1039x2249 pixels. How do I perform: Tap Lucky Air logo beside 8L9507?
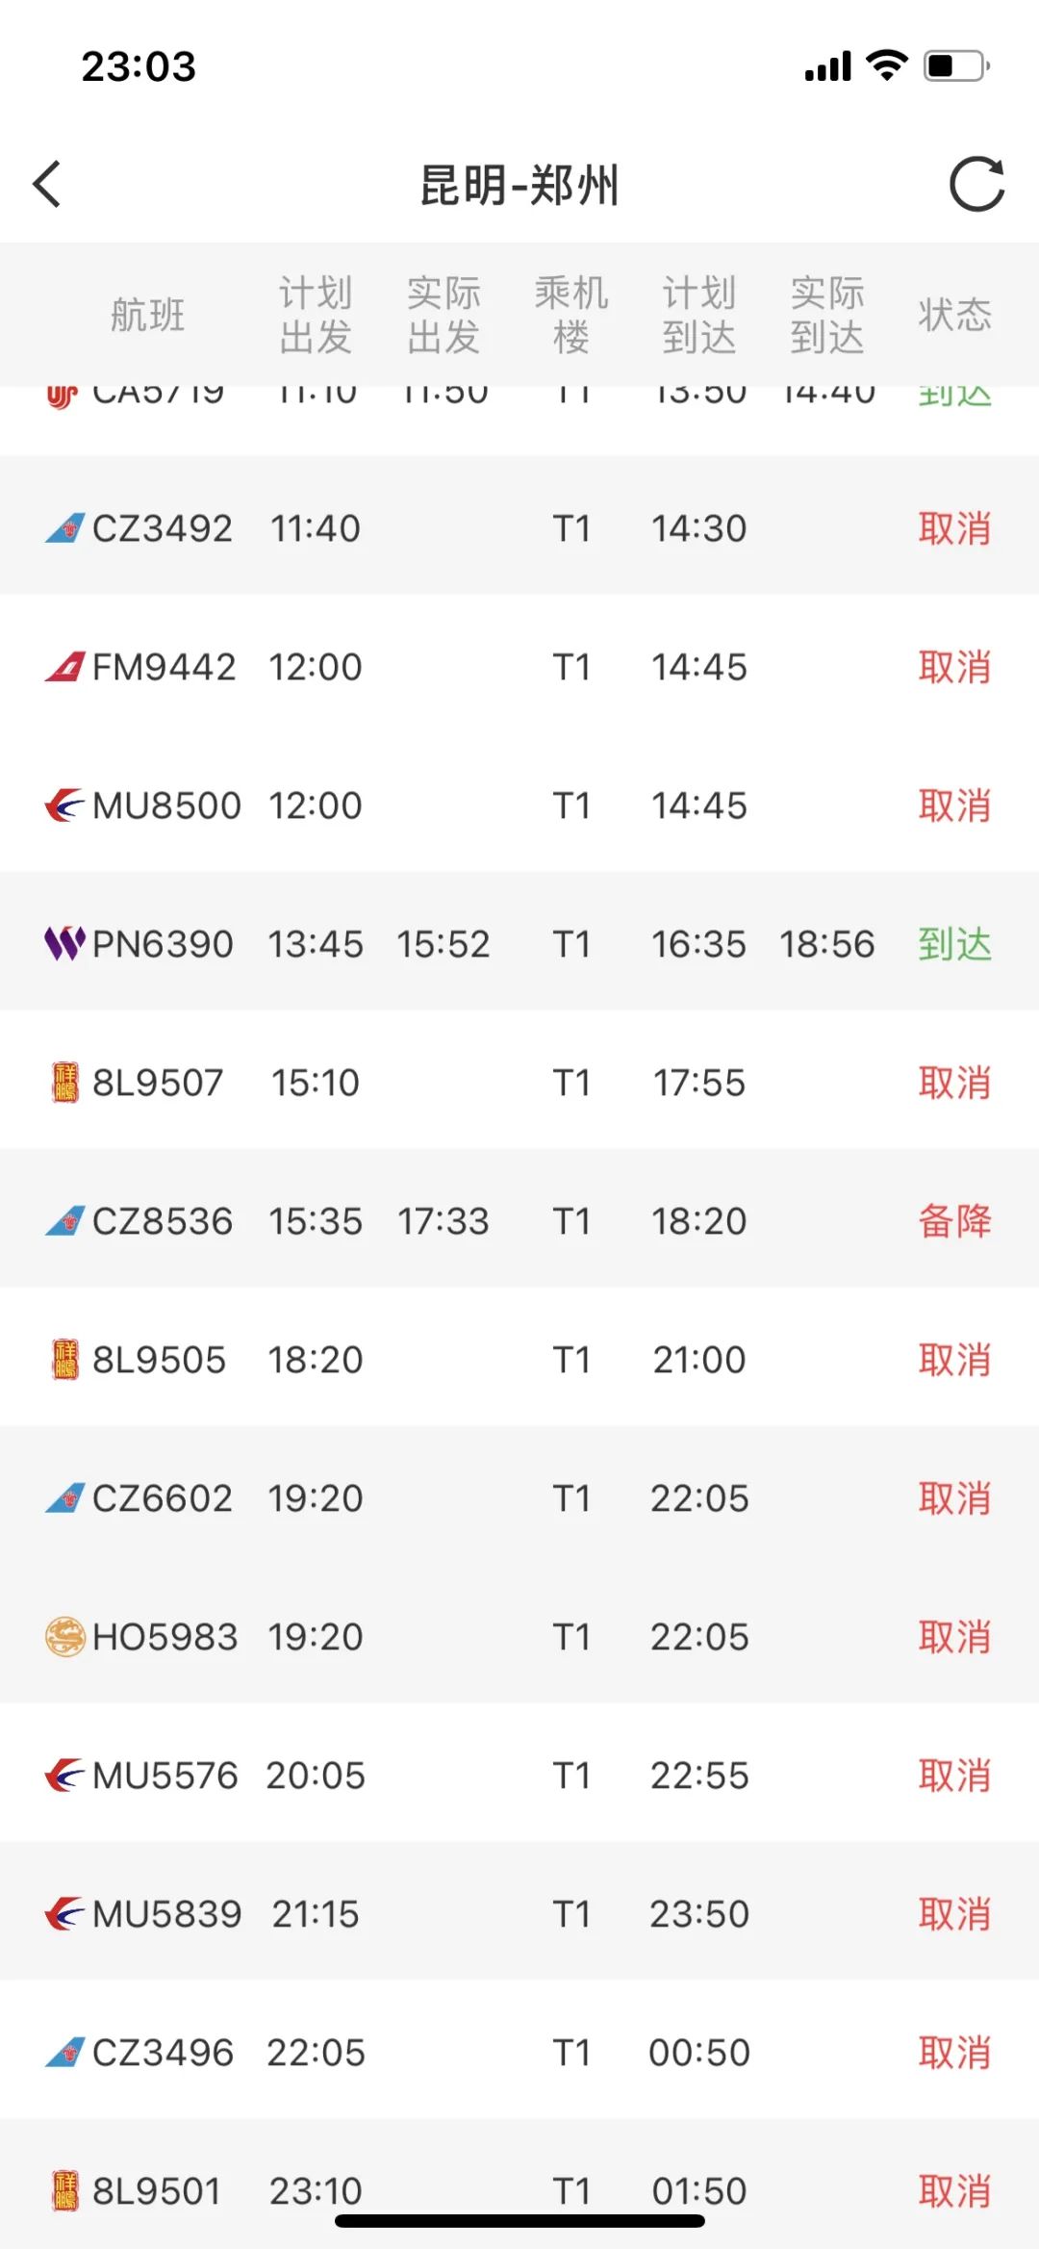[64, 1083]
